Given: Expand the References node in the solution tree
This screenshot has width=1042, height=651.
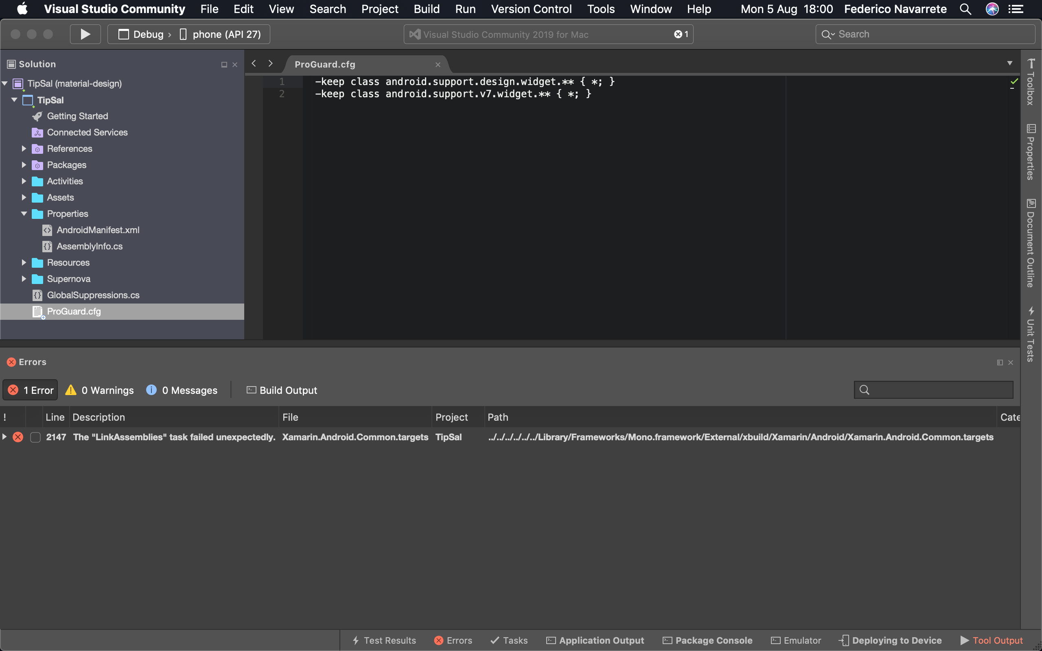Looking at the screenshot, I should click(24, 149).
